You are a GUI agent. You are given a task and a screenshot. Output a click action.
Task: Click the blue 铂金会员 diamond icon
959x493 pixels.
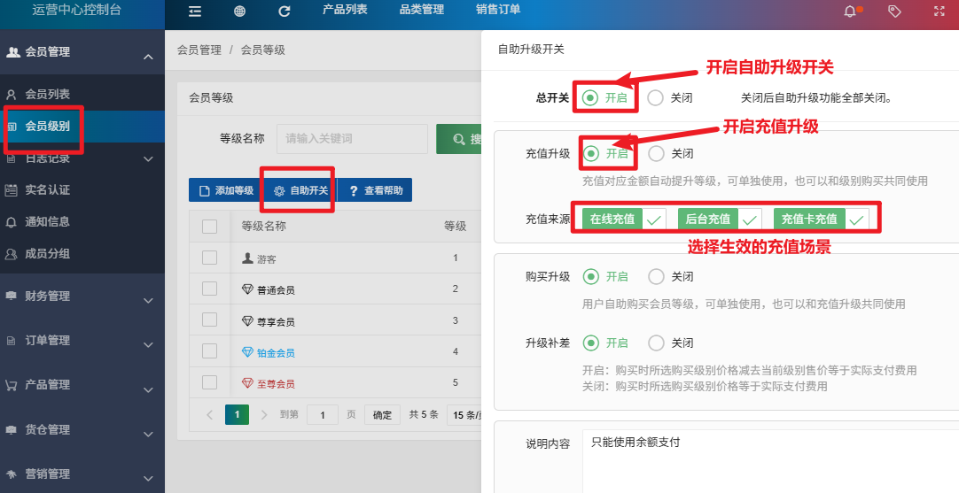(x=247, y=352)
